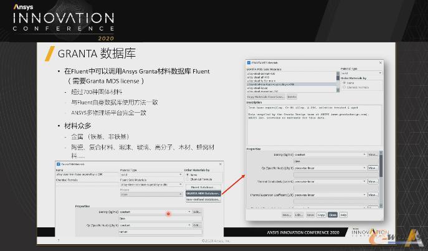
Task: Click View button for Cp specific heat
Action: [373, 168]
